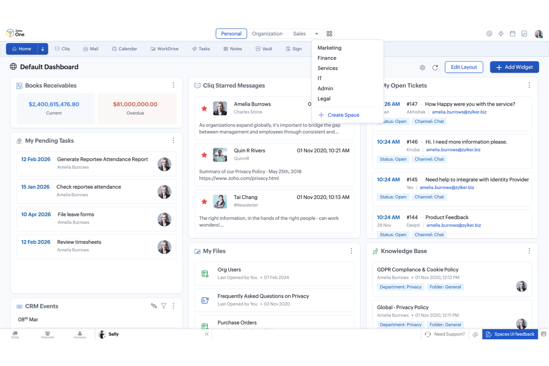The image size is (549, 366).
Task: Click the $81,000,000.00 Overdue amount
Action: point(135,104)
